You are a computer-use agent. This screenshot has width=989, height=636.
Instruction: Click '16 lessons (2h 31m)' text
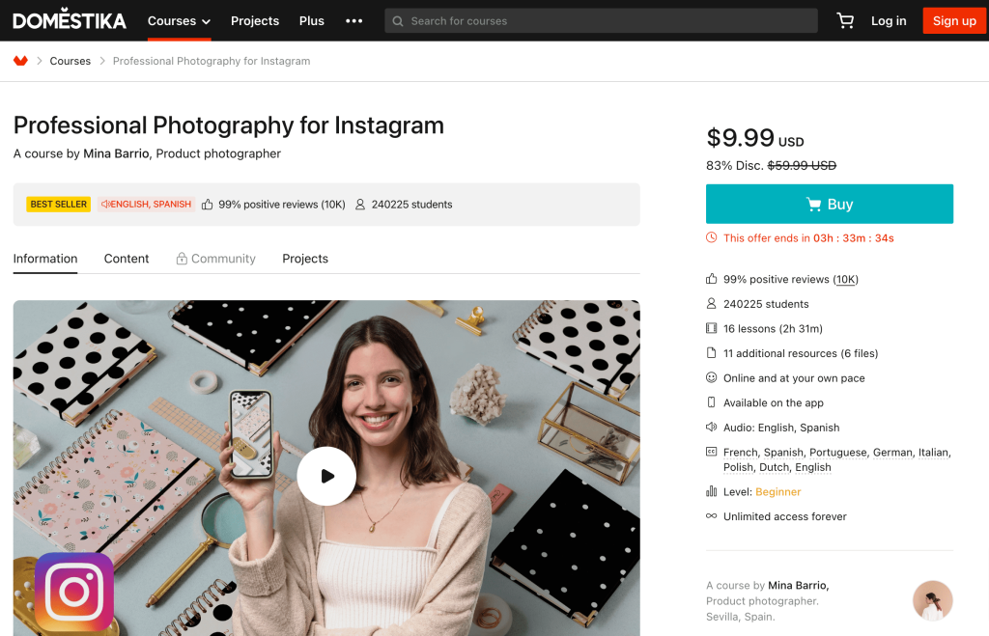coord(773,328)
